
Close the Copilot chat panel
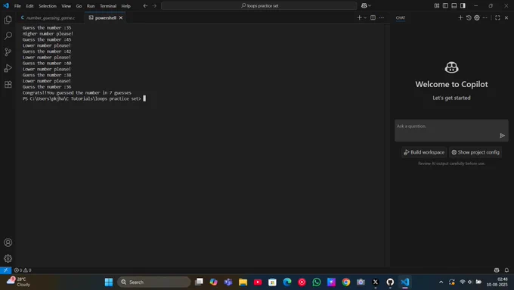[506, 17]
